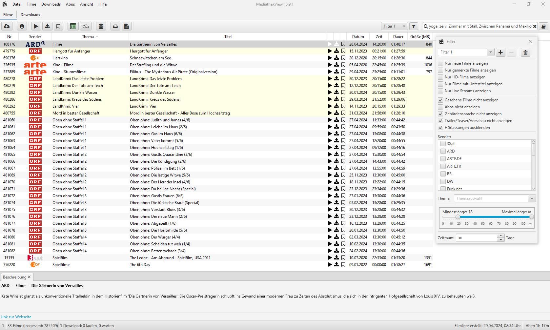Check 'Nur gemerkte Filme anzeigen'
The height and width of the screenshot is (330, 550).
coord(440,70)
